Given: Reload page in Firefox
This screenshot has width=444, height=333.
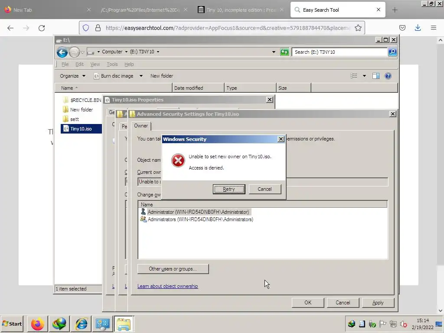Looking at the screenshot, I should [x=42, y=28].
